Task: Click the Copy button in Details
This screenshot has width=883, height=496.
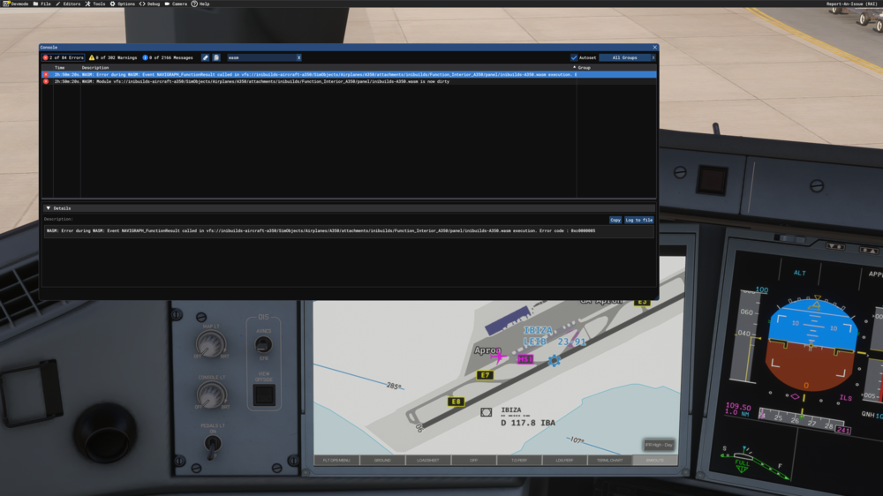Action: pos(615,220)
